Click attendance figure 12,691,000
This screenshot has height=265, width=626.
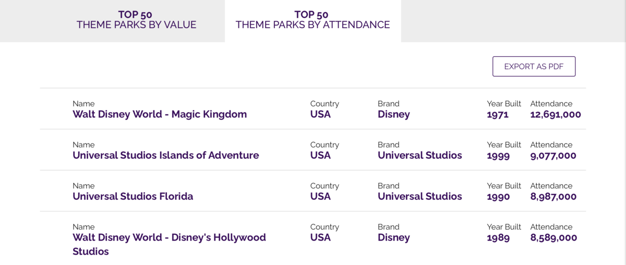[x=556, y=115]
